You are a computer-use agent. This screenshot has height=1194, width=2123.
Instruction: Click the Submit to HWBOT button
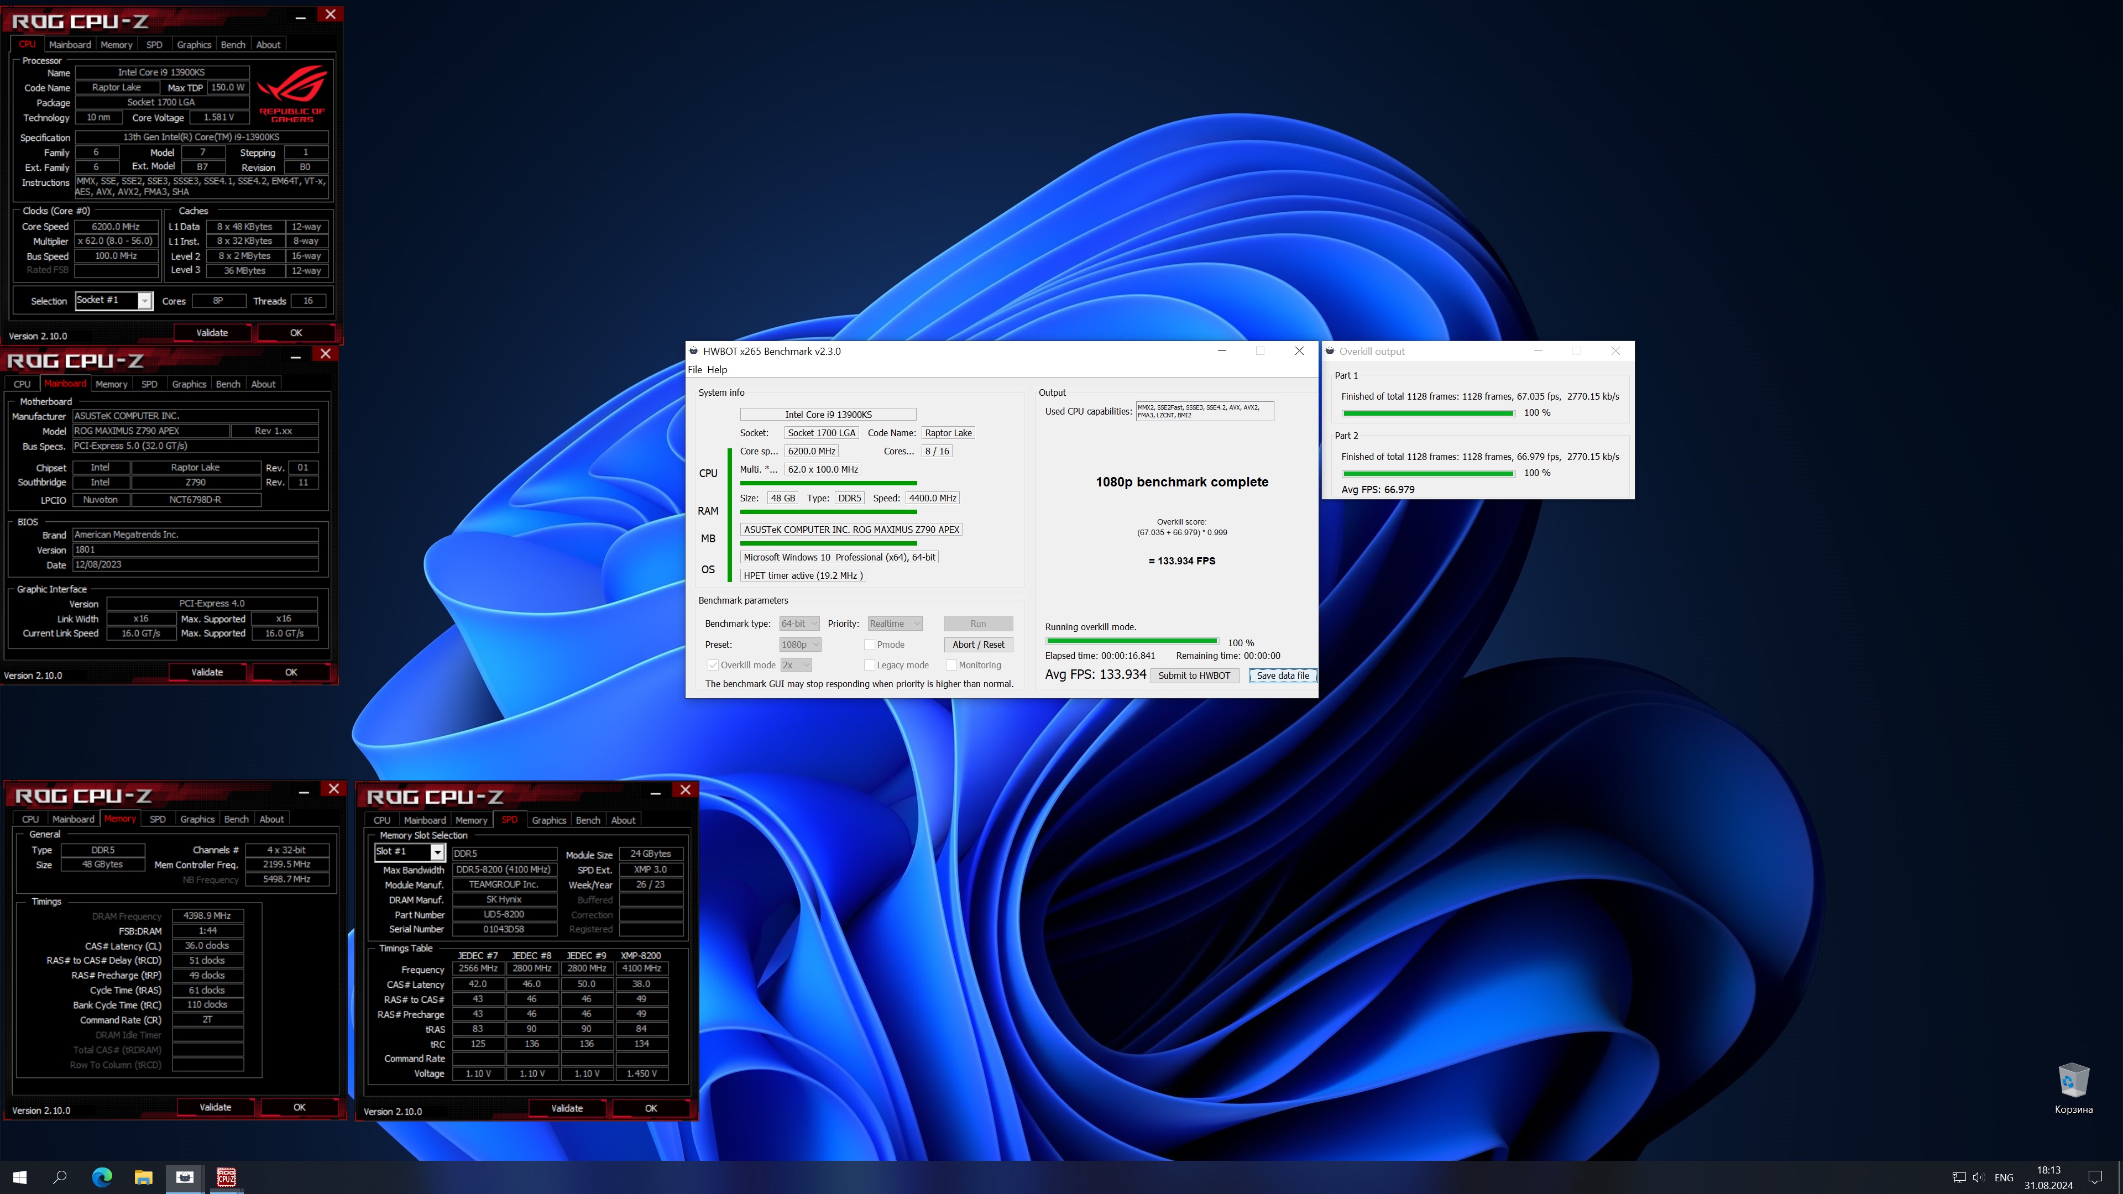click(x=1194, y=675)
